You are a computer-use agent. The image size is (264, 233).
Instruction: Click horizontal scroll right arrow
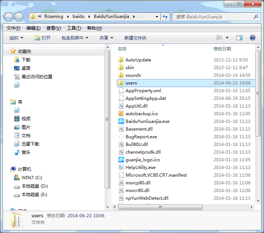pos(252,207)
